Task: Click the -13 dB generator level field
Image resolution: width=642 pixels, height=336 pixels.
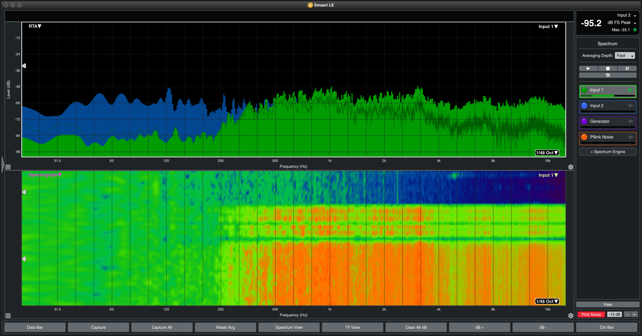Action: [614, 314]
